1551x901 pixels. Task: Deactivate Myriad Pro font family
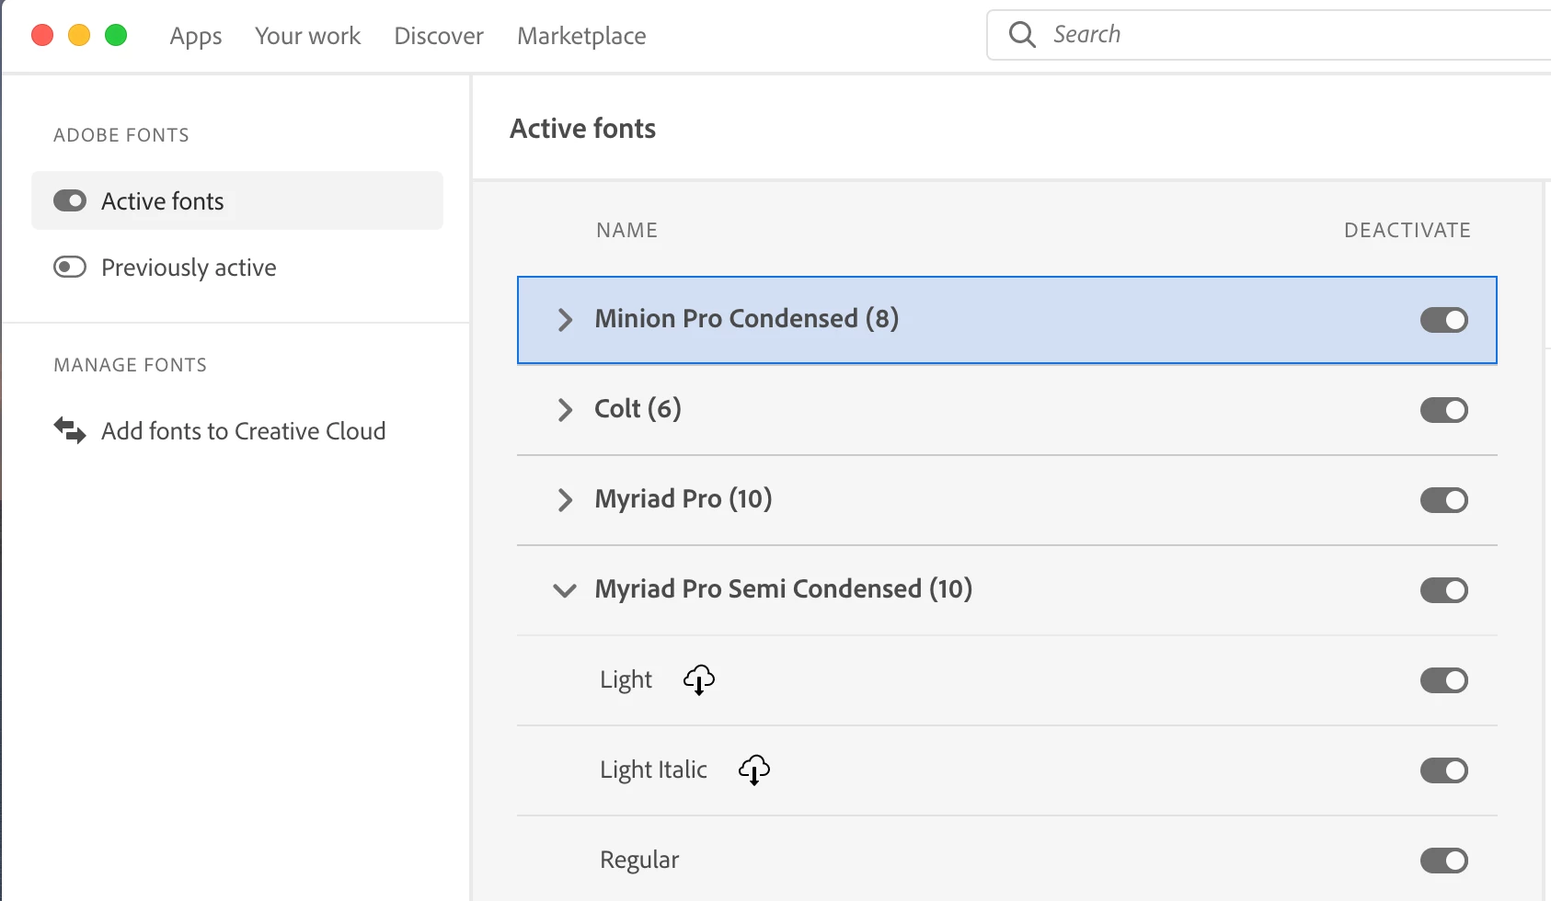(x=1443, y=500)
